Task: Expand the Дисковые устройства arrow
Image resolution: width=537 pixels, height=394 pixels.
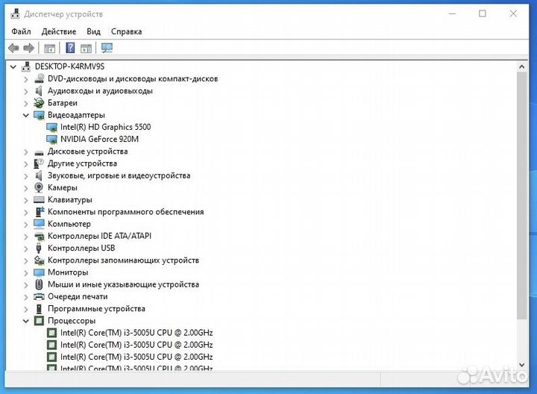Action: pos(26,151)
